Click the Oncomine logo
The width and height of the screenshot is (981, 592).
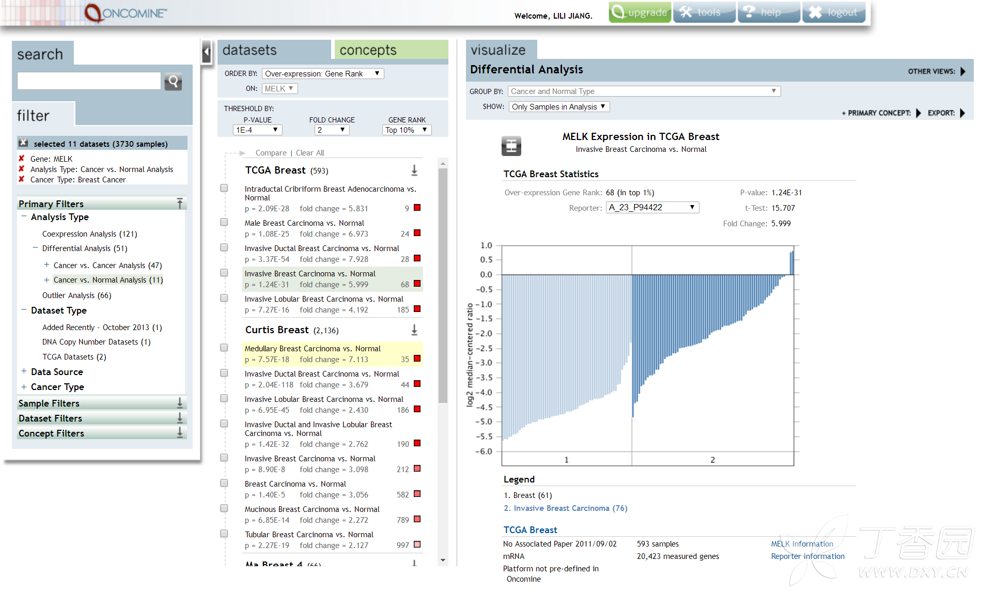[x=126, y=13]
